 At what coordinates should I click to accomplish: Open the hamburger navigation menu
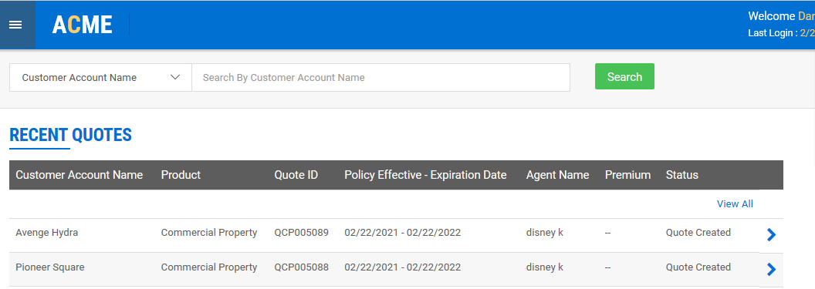(15, 25)
